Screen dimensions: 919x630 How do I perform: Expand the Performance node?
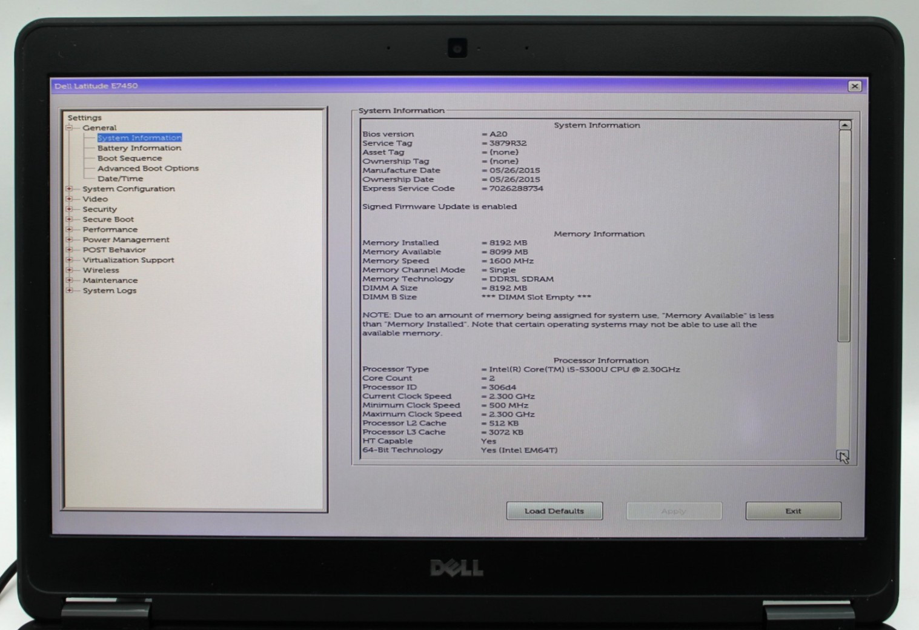coord(69,230)
